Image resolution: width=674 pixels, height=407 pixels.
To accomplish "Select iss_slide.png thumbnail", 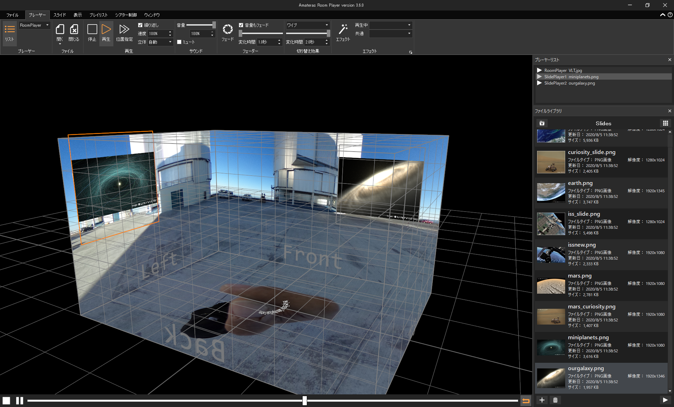I will coord(551,224).
